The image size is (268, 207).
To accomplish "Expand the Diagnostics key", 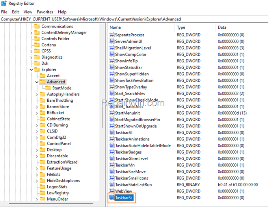I will tap(31, 58).
